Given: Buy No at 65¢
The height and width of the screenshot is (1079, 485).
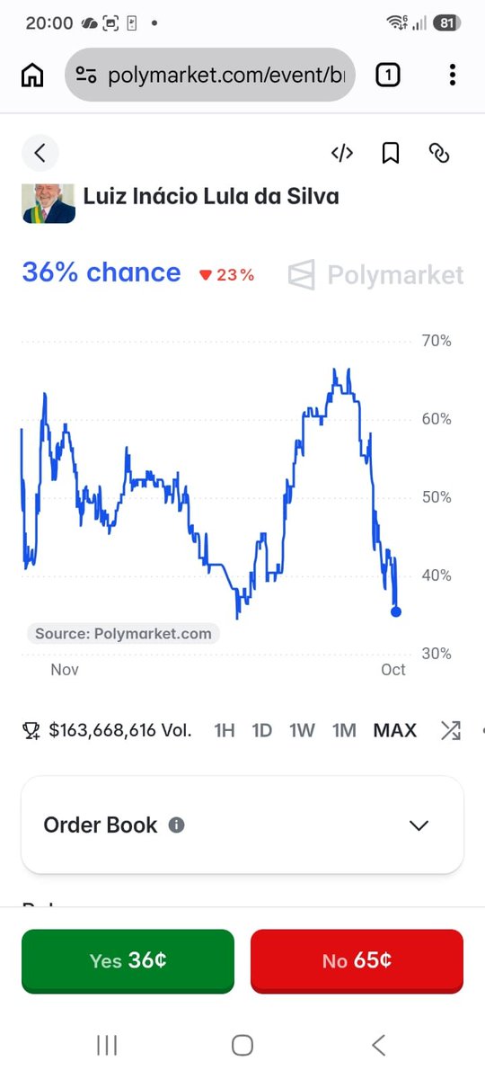Looking at the screenshot, I should pyautogui.click(x=357, y=960).
